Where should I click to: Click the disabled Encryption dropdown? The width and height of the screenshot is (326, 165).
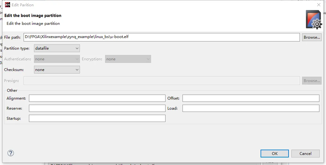128,59
